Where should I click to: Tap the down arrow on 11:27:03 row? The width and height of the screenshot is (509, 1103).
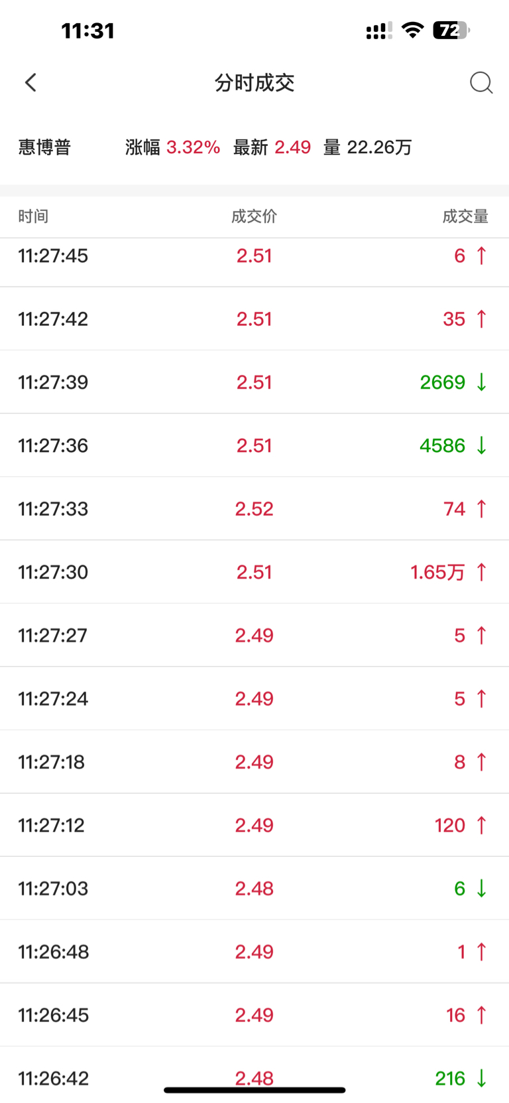pyautogui.click(x=482, y=889)
